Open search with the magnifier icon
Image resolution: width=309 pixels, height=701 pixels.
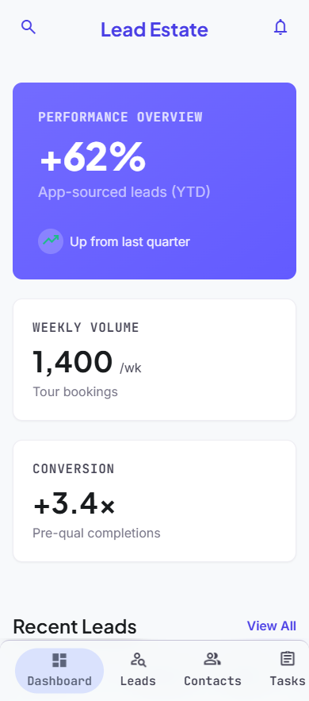click(29, 27)
